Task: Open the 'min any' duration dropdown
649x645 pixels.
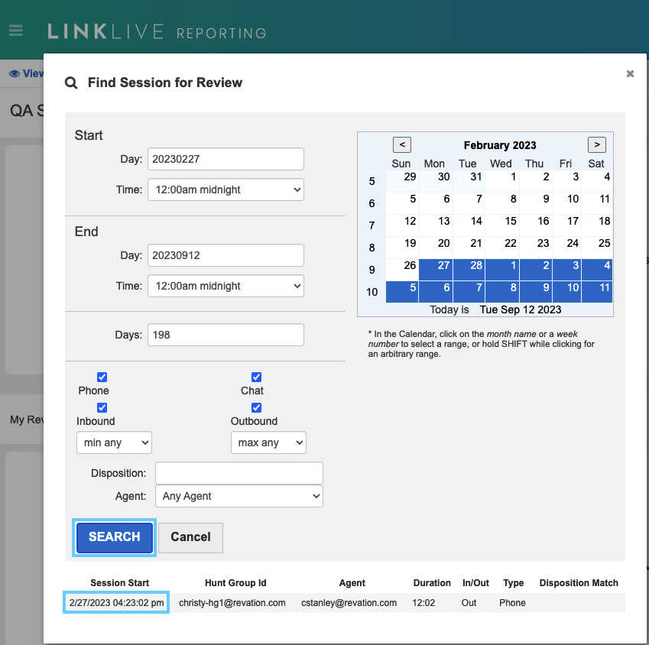Action: 114,442
